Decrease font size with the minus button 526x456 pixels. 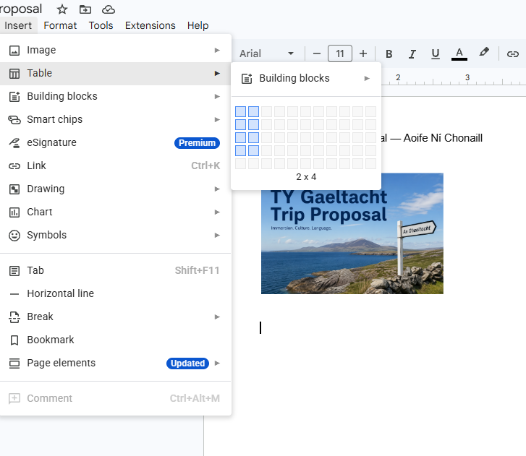317,53
